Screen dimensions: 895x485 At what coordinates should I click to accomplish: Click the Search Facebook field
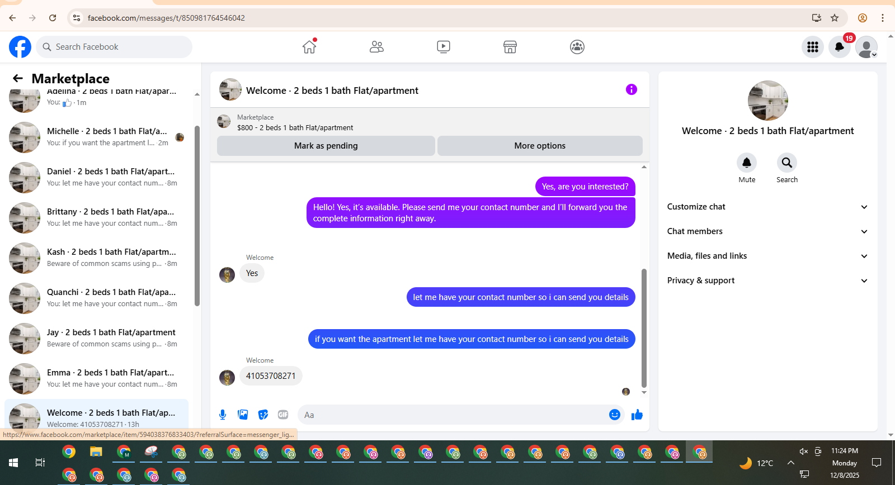[114, 47]
